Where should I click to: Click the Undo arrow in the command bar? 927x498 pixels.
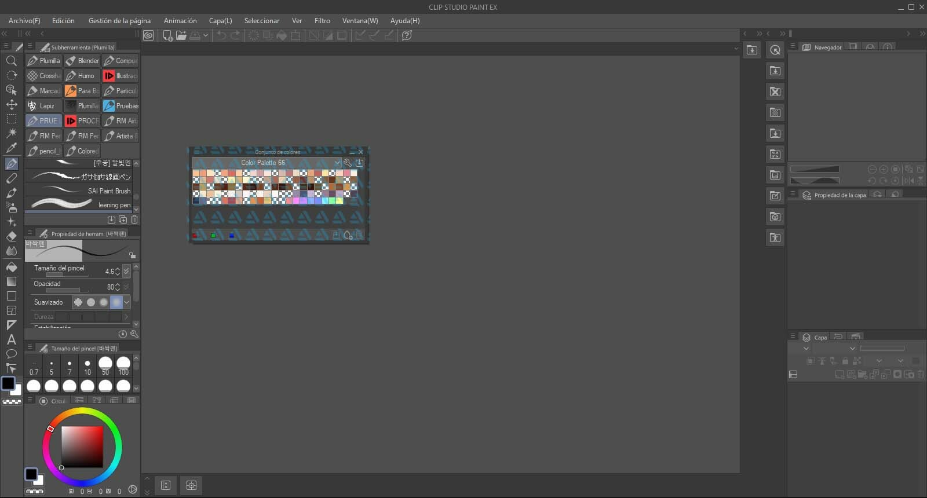pos(221,35)
